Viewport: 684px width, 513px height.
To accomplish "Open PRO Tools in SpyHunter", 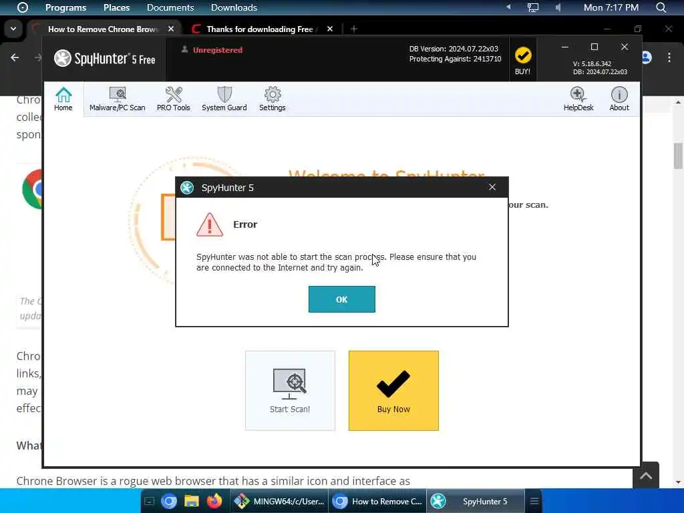I will (173, 100).
